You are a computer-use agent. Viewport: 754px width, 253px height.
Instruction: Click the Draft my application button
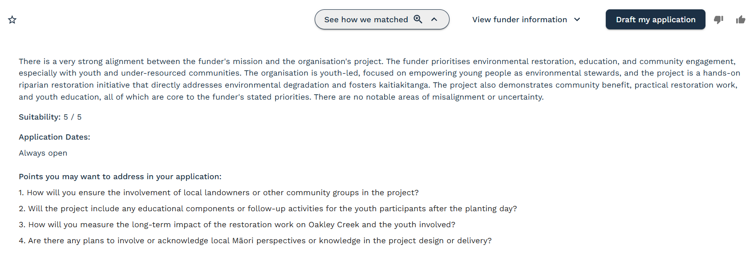[656, 20]
